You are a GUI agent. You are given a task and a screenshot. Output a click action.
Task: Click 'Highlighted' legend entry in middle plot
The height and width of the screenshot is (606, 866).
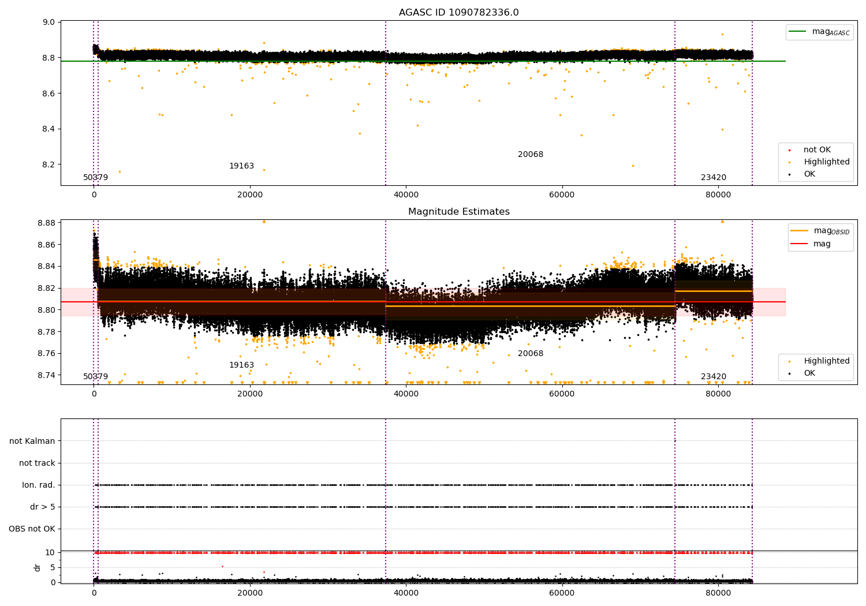point(819,361)
